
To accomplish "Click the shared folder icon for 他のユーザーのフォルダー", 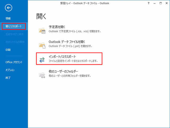I will tap(42, 75).
